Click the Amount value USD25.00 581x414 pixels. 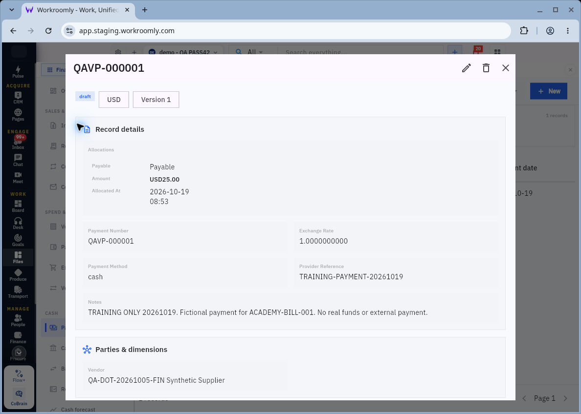pyautogui.click(x=164, y=180)
